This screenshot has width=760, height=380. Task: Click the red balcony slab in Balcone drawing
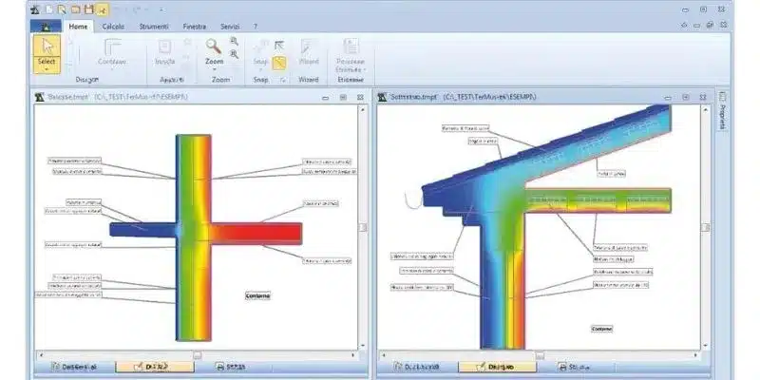tap(256, 233)
